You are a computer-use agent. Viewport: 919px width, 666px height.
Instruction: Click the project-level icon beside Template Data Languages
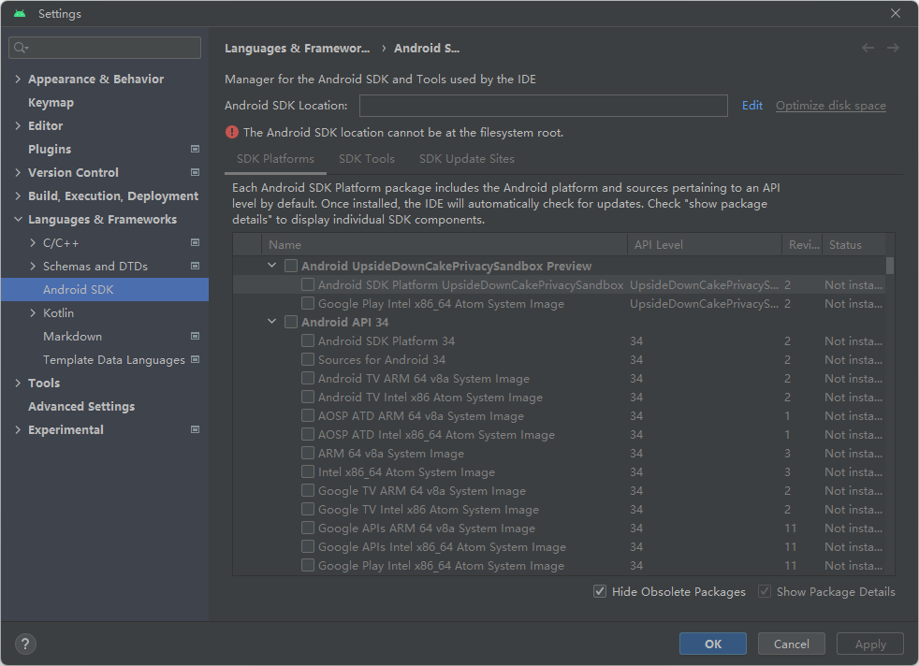click(196, 359)
